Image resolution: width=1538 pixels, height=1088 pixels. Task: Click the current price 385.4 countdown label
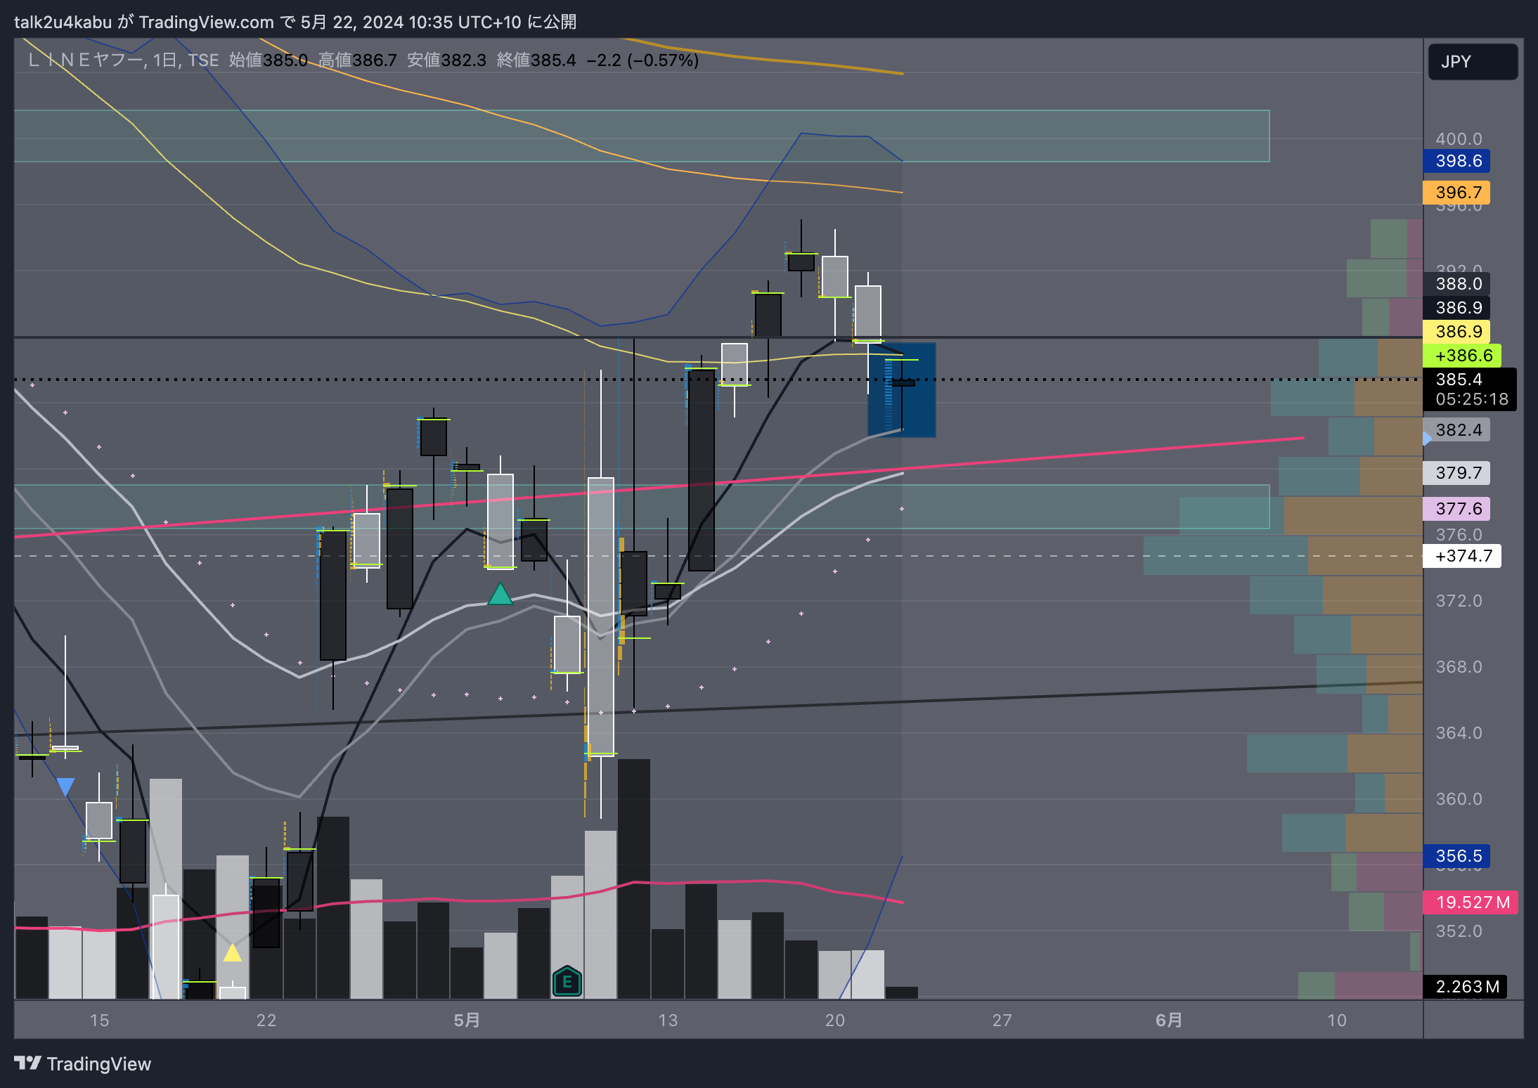click(x=1469, y=389)
